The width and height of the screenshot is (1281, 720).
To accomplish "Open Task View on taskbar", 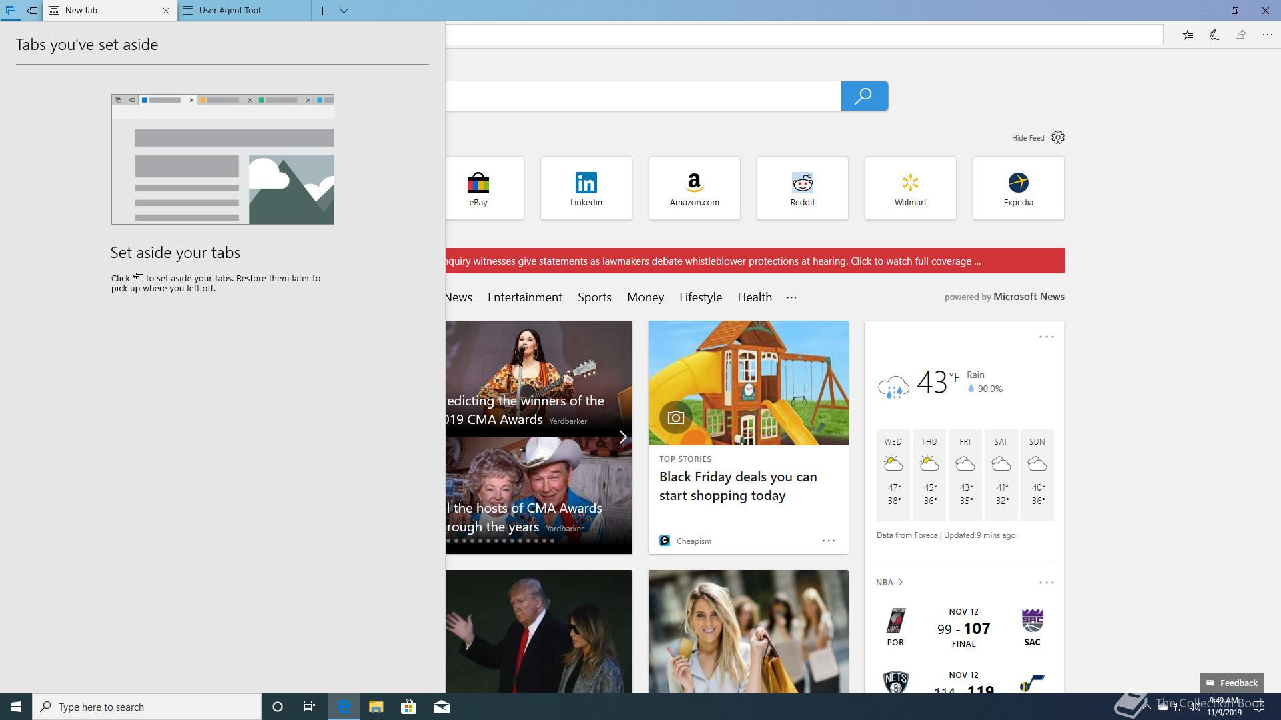I will coord(310,707).
